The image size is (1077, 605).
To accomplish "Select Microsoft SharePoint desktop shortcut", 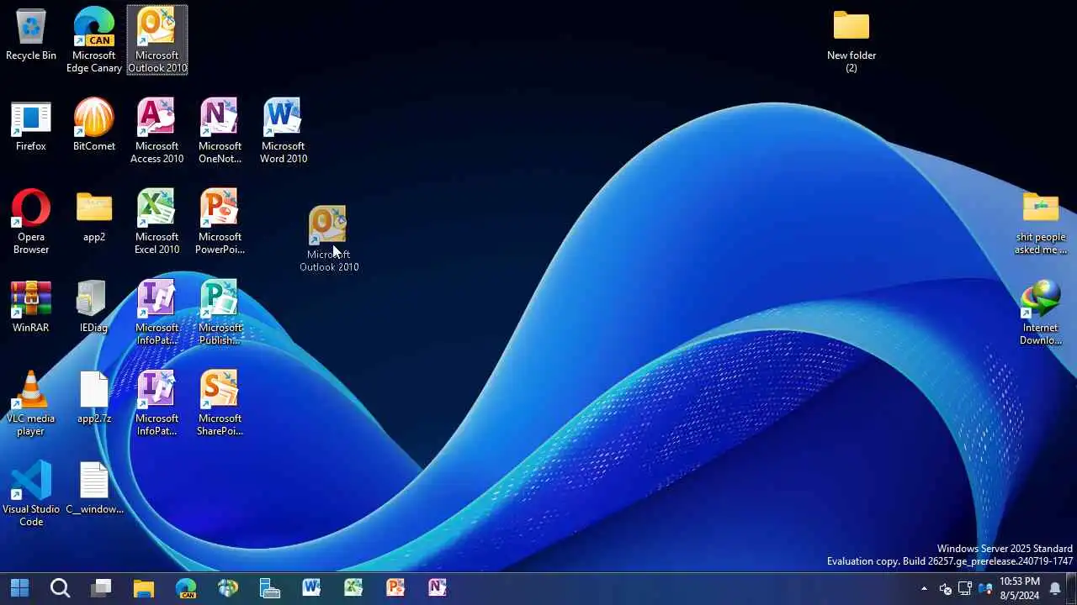I will 220,403.
